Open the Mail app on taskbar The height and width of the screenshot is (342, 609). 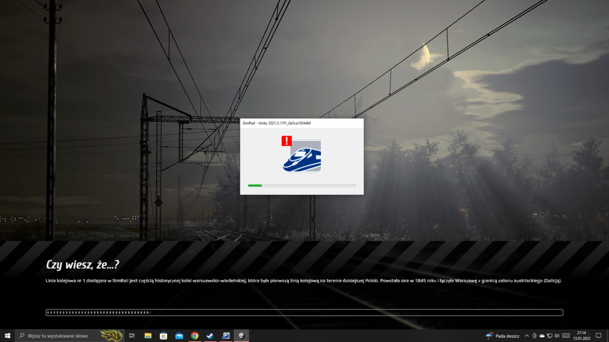coord(179,336)
